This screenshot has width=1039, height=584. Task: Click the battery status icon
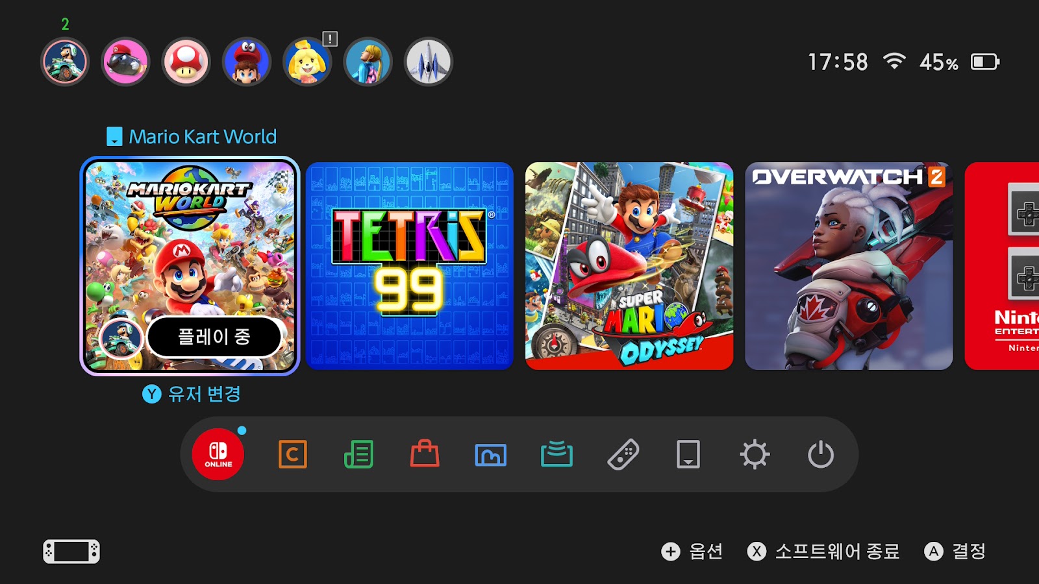point(985,62)
